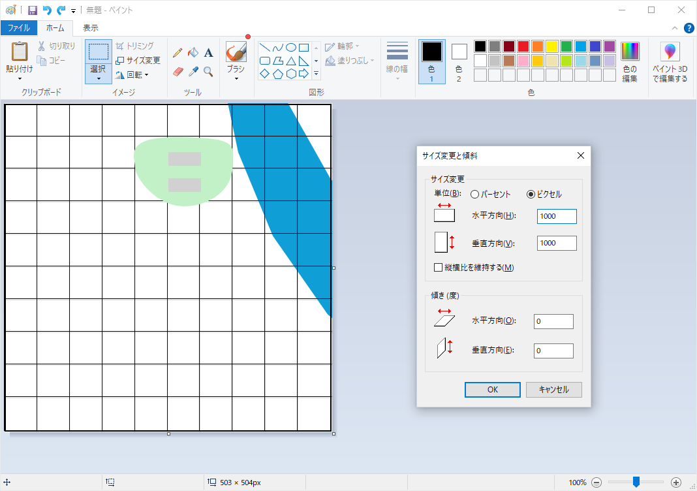Select the Line shape

pos(264,48)
